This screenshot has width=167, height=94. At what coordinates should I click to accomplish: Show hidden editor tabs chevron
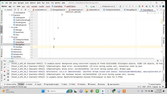[158, 10]
